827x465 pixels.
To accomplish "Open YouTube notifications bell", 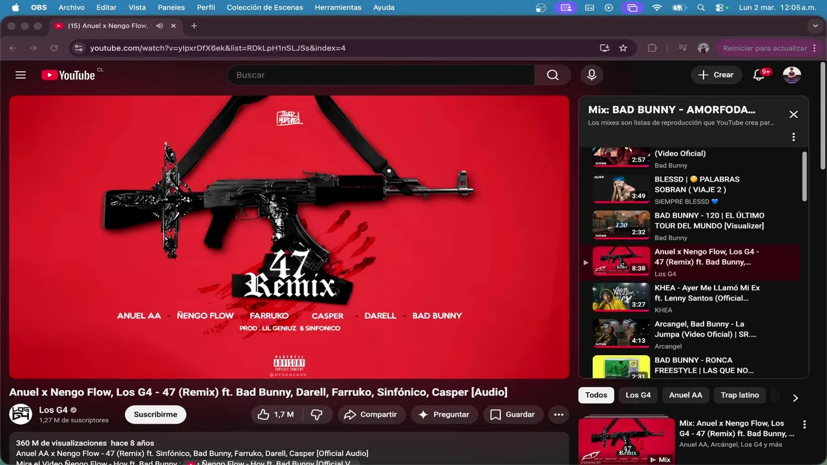I will [x=759, y=75].
